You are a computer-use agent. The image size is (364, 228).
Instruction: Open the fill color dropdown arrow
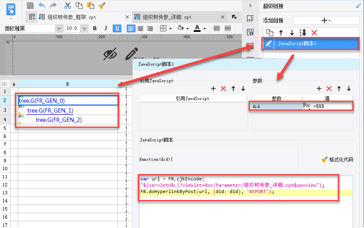point(187,28)
